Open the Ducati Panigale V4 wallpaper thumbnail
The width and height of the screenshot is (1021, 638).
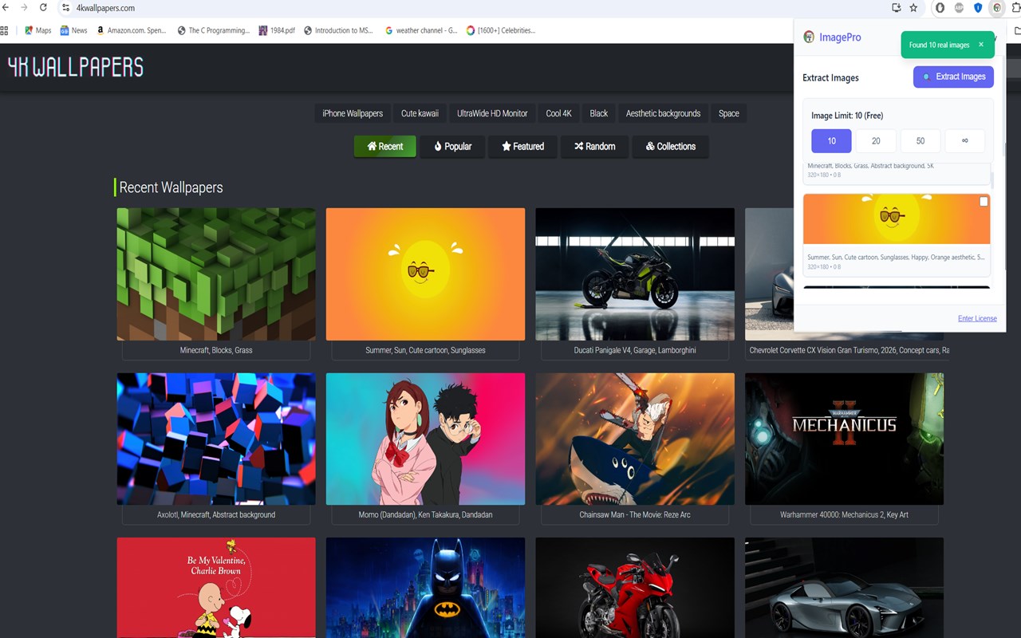click(635, 274)
